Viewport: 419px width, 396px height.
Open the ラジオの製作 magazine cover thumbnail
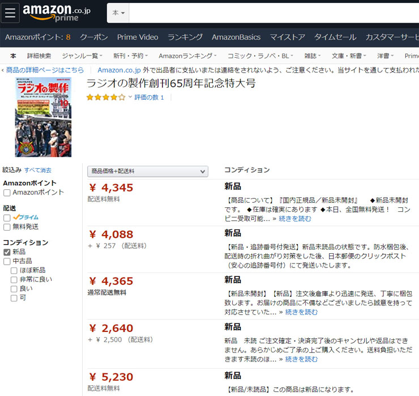pos(43,117)
